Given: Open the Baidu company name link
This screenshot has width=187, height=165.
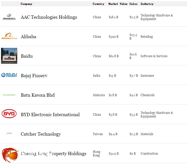Looking at the screenshot, I should pyautogui.click(x=27, y=56).
